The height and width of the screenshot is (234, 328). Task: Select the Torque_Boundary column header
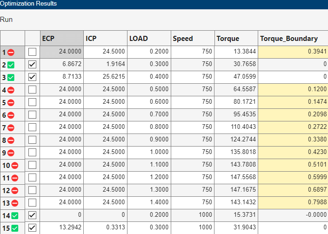click(x=293, y=38)
